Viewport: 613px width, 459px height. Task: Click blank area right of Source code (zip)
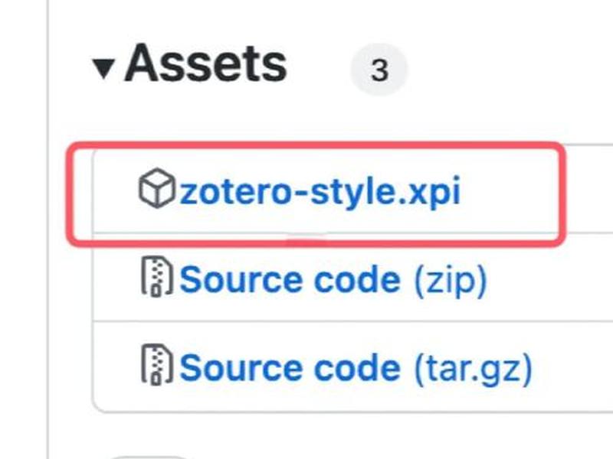click(x=549, y=278)
